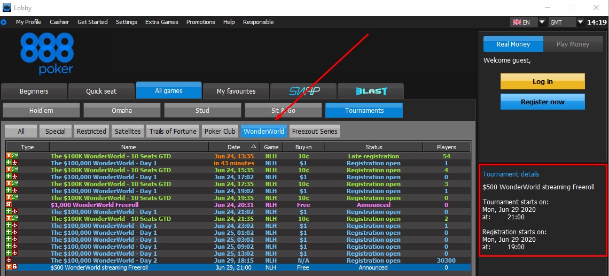Open the Promotions menu
Viewport: 609px width, 276px height.
tap(200, 22)
